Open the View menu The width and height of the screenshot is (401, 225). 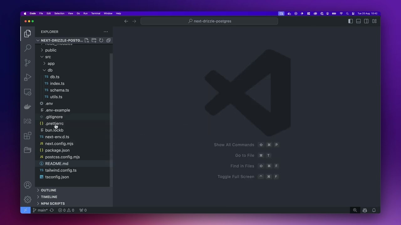70,13
